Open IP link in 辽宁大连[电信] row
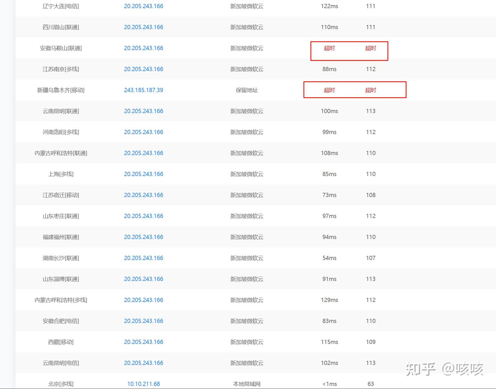Image resolution: width=496 pixels, height=389 pixels. coord(144,6)
